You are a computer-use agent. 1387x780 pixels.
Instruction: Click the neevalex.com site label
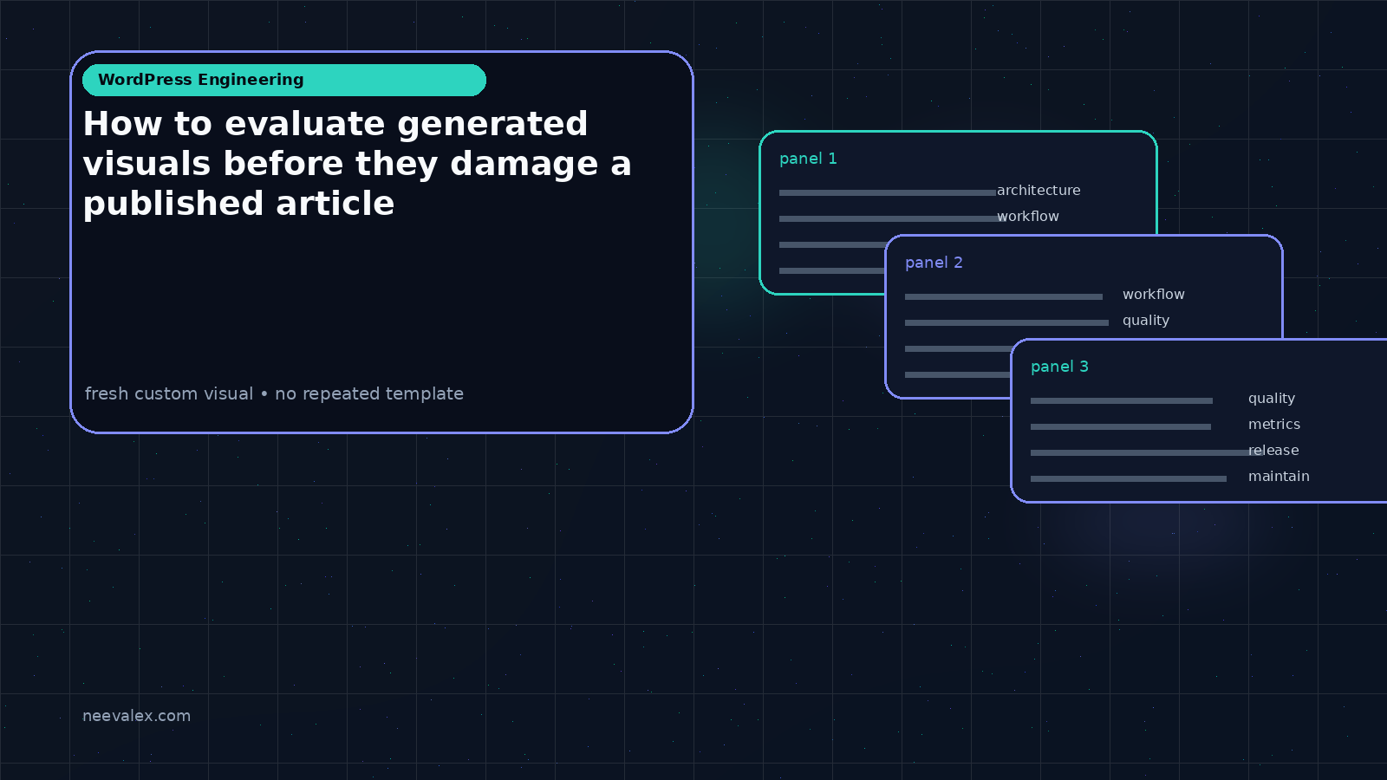click(136, 716)
